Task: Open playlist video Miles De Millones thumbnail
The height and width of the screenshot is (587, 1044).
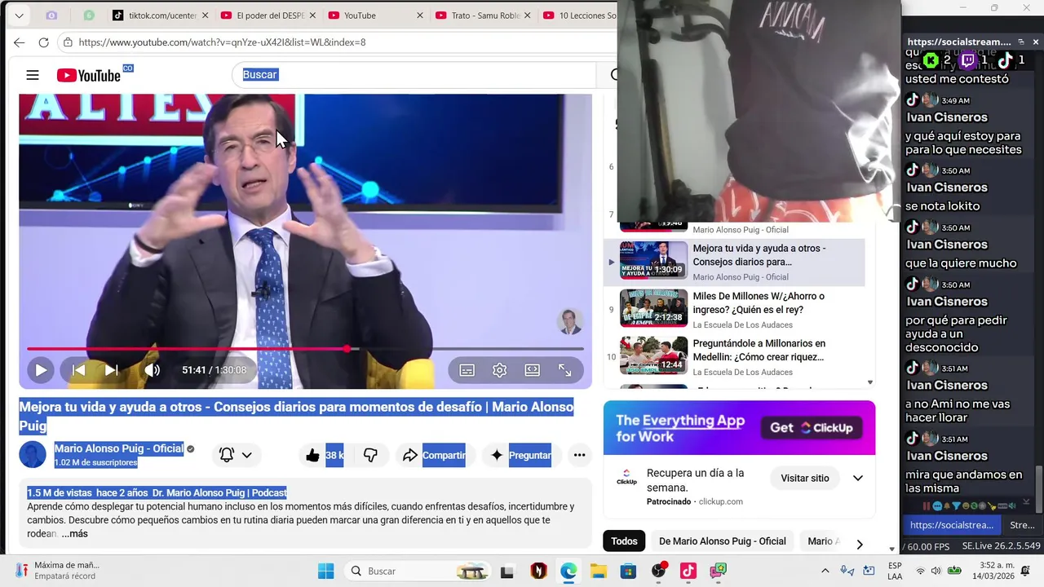Action: (x=653, y=308)
